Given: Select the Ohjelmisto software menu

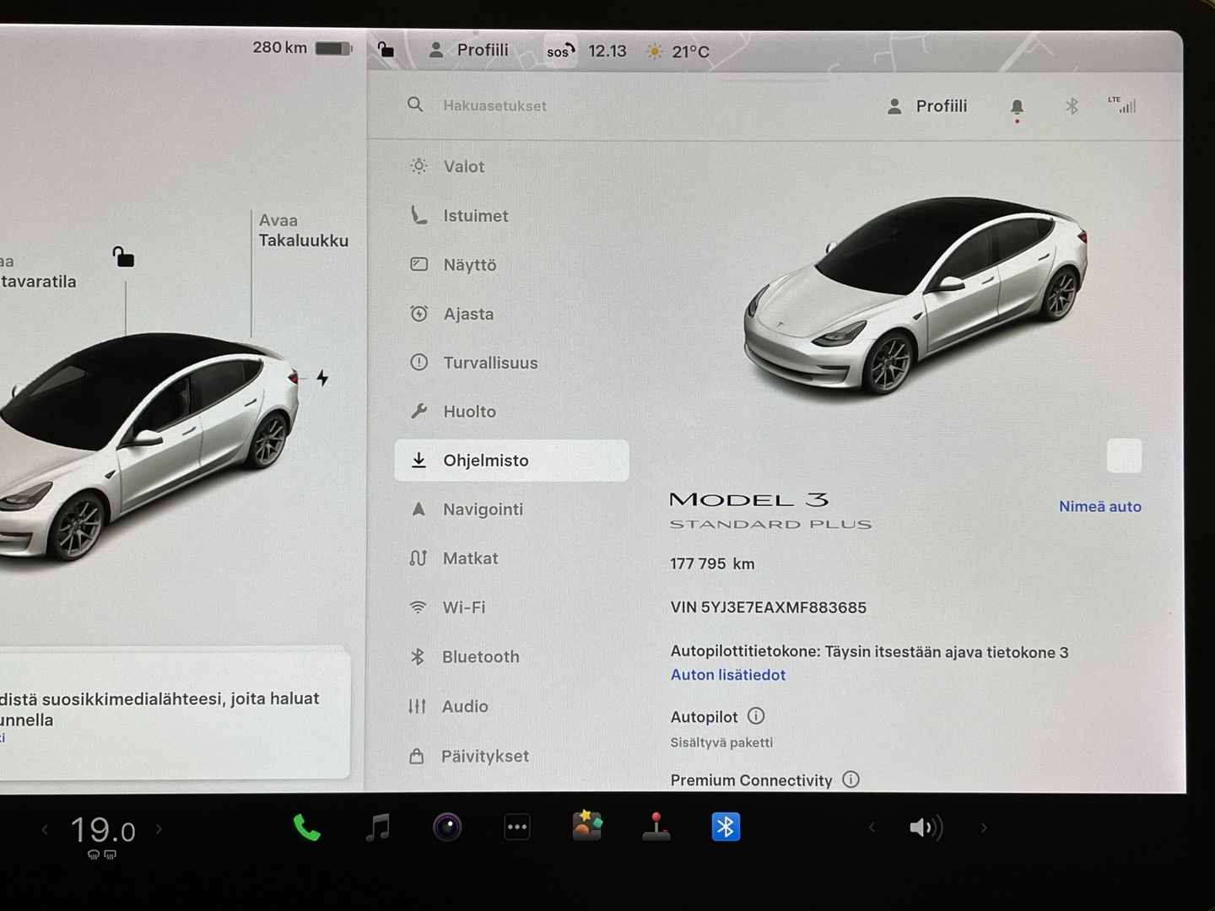Looking at the screenshot, I should (511, 461).
